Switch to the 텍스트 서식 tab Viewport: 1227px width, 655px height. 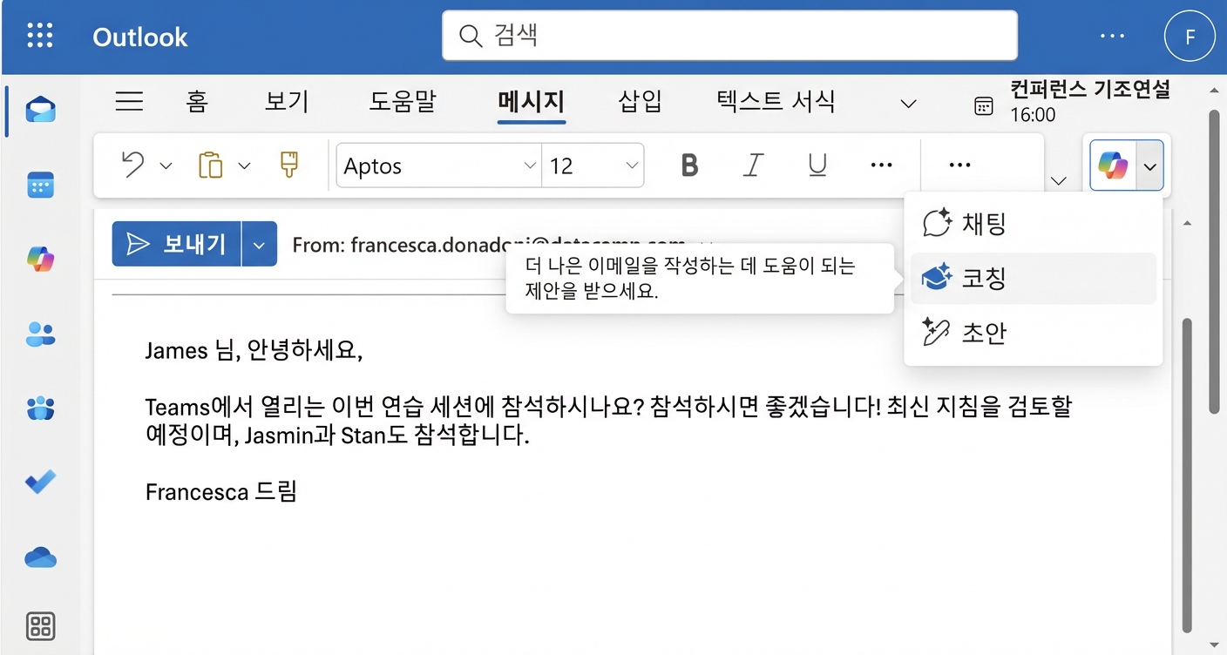(x=776, y=102)
